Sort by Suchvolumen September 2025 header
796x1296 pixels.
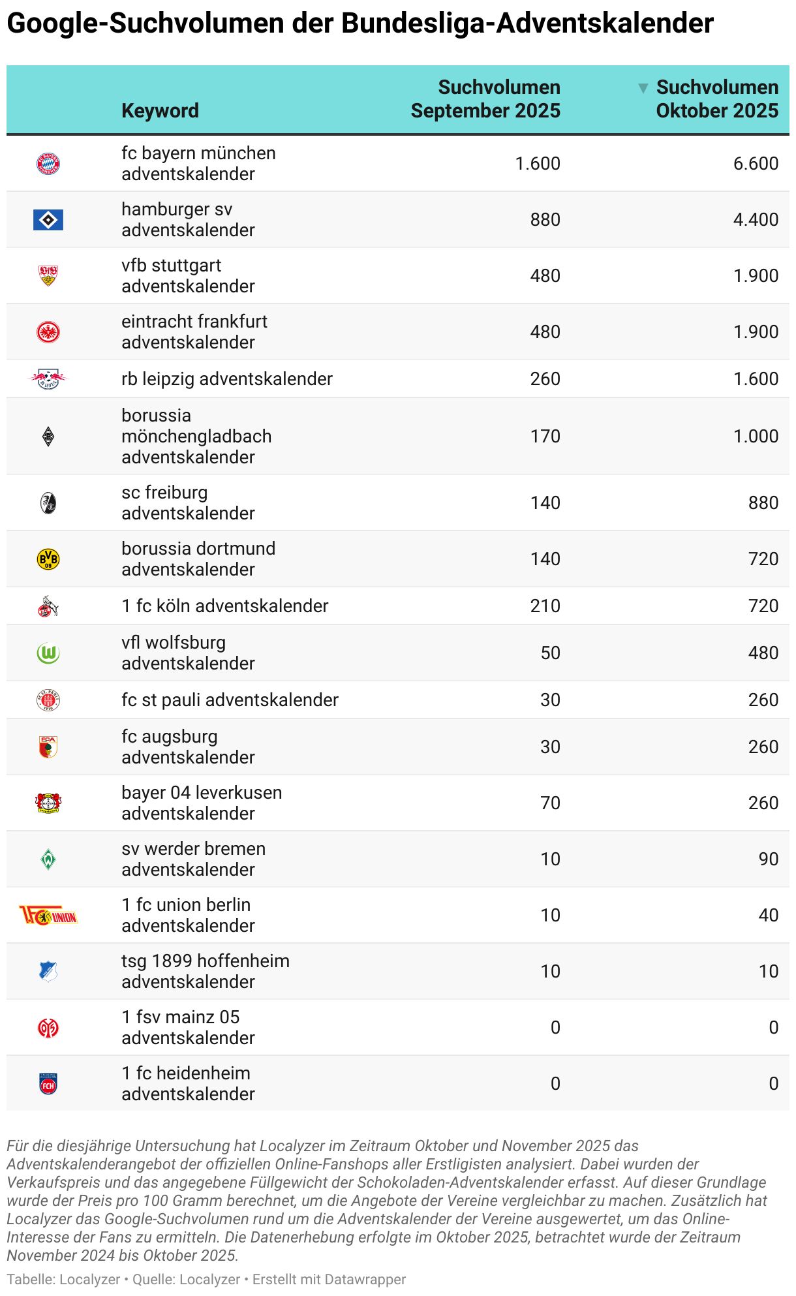[x=485, y=99]
